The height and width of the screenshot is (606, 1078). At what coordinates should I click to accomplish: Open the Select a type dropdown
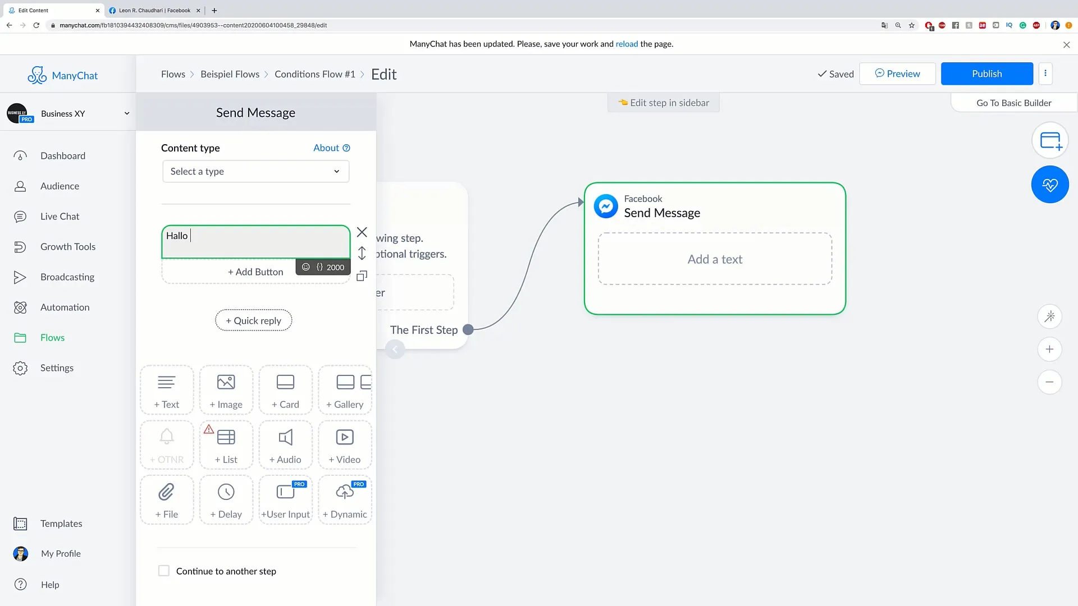pyautogui.click(x=255, y=171)
